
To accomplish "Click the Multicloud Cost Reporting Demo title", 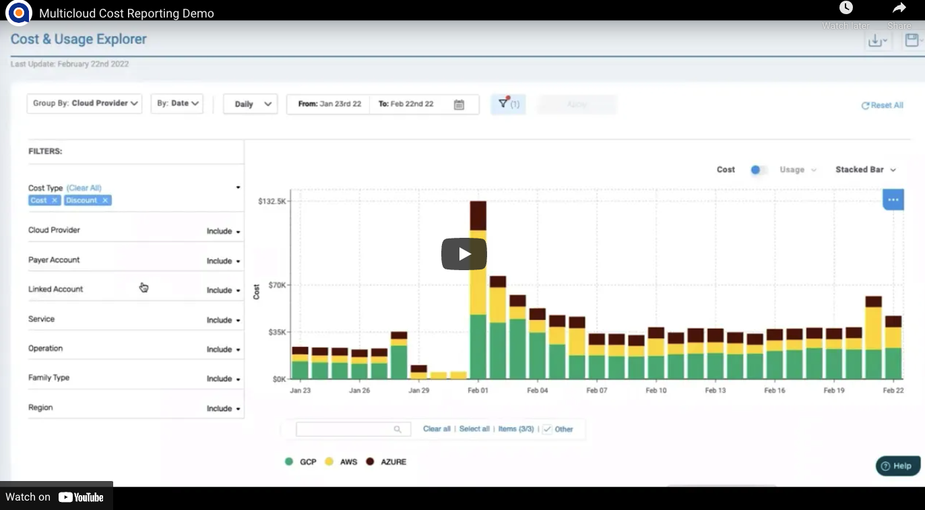I will (127, 13).
